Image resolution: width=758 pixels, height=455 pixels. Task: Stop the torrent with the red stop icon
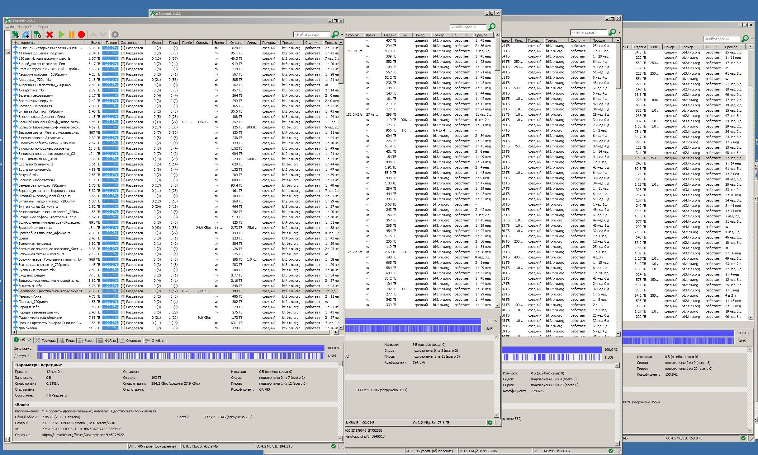[x=81, y=35]
